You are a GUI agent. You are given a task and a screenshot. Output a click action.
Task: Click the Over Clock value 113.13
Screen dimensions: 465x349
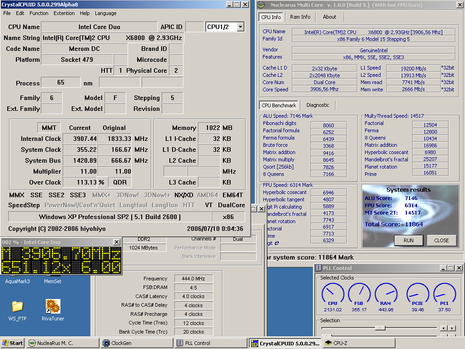[80, 182]
